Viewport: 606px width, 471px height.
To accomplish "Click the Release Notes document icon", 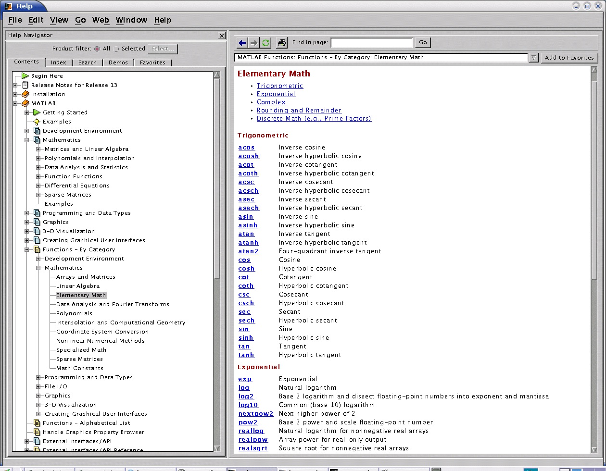I will coord(25,85).
